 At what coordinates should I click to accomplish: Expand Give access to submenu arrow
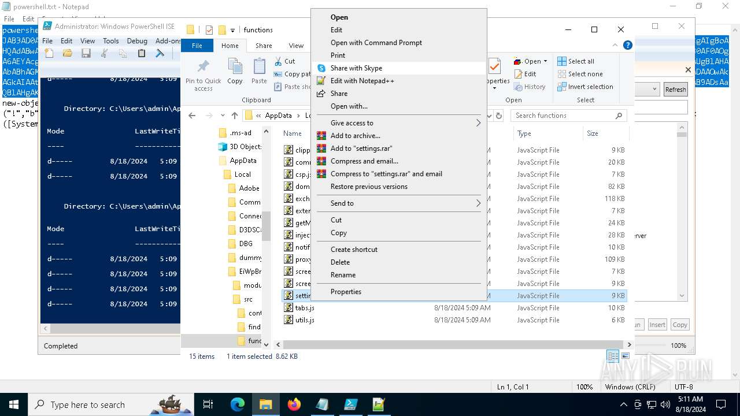click(478, 123)
